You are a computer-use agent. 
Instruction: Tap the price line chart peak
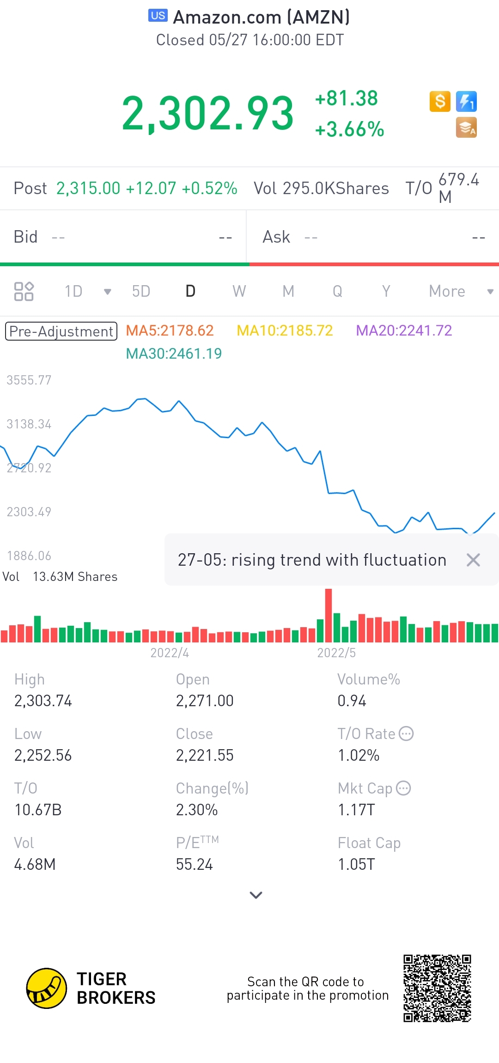pos(145,398)
